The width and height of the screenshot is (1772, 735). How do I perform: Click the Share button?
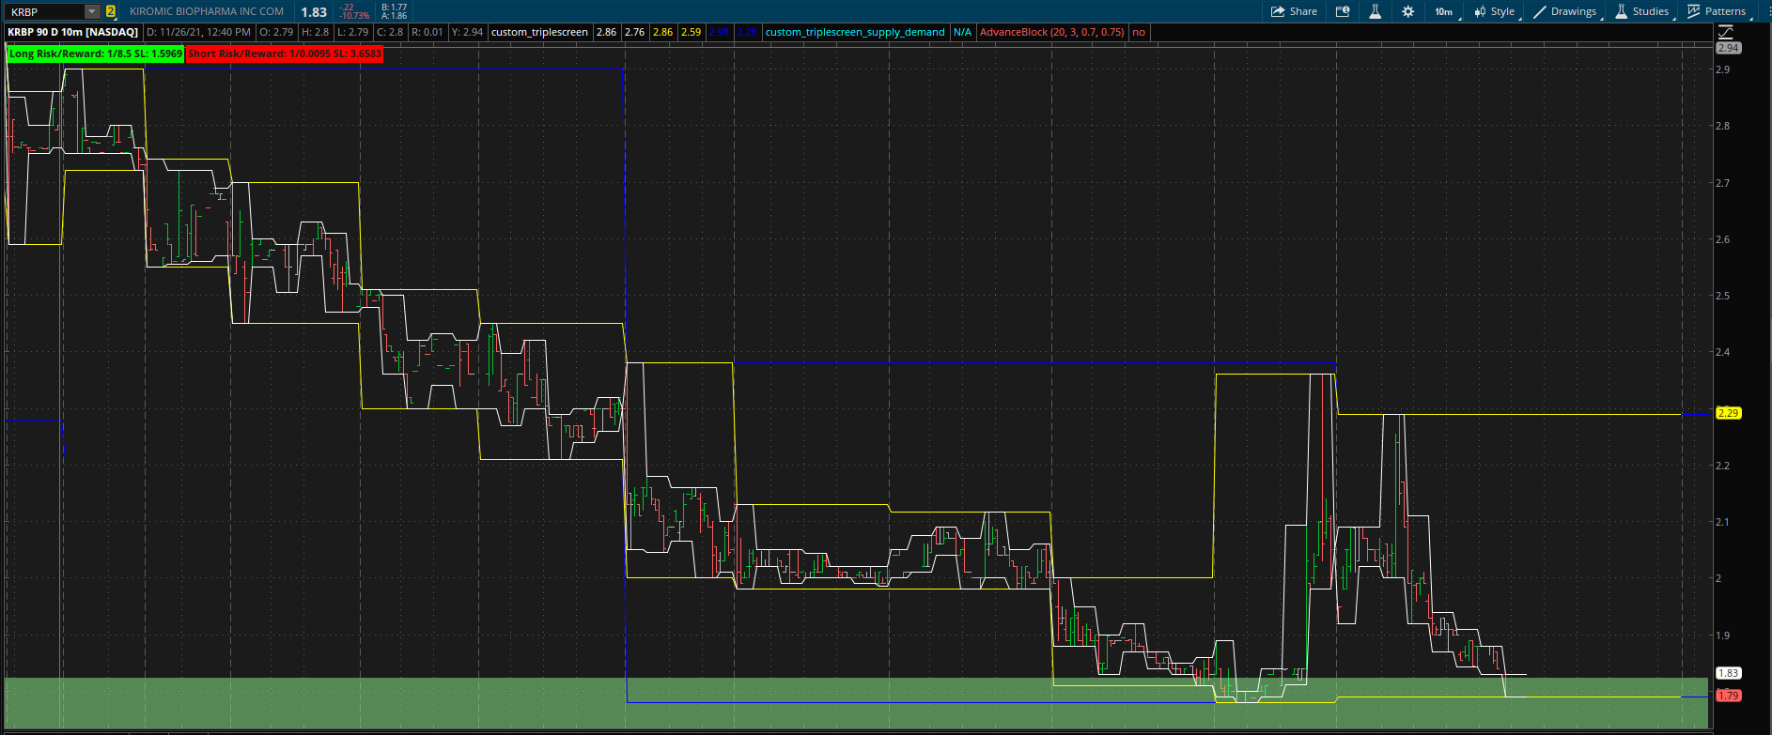pyautogui.click(x=1294, y=11)
